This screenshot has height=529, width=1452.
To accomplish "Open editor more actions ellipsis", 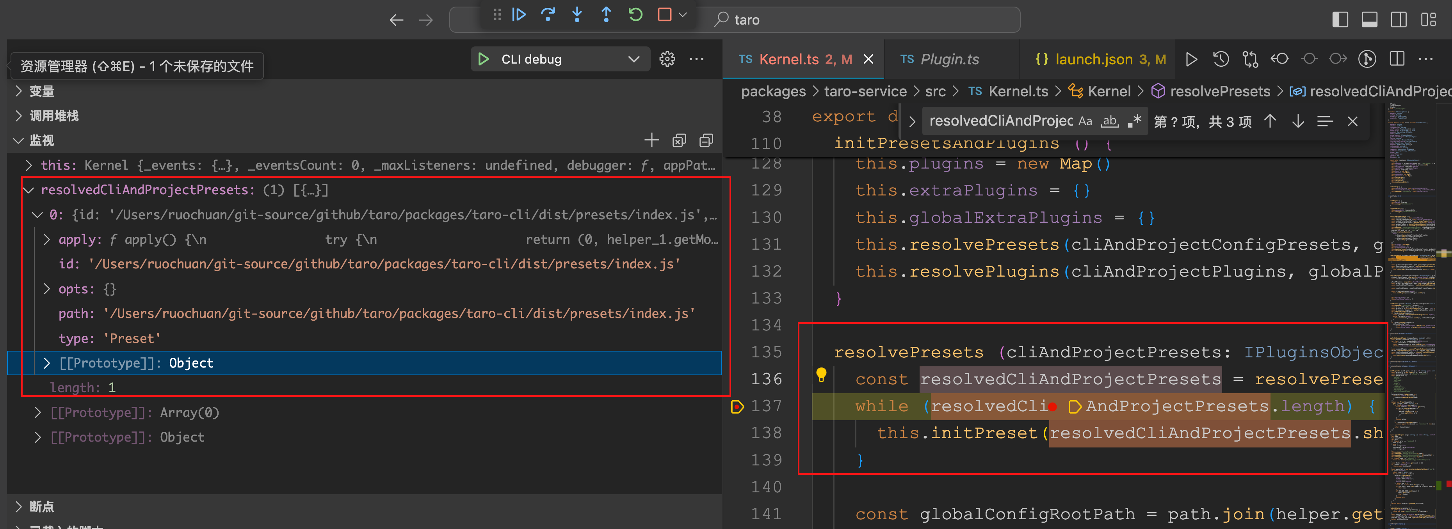I will (x=1425, y=59).
